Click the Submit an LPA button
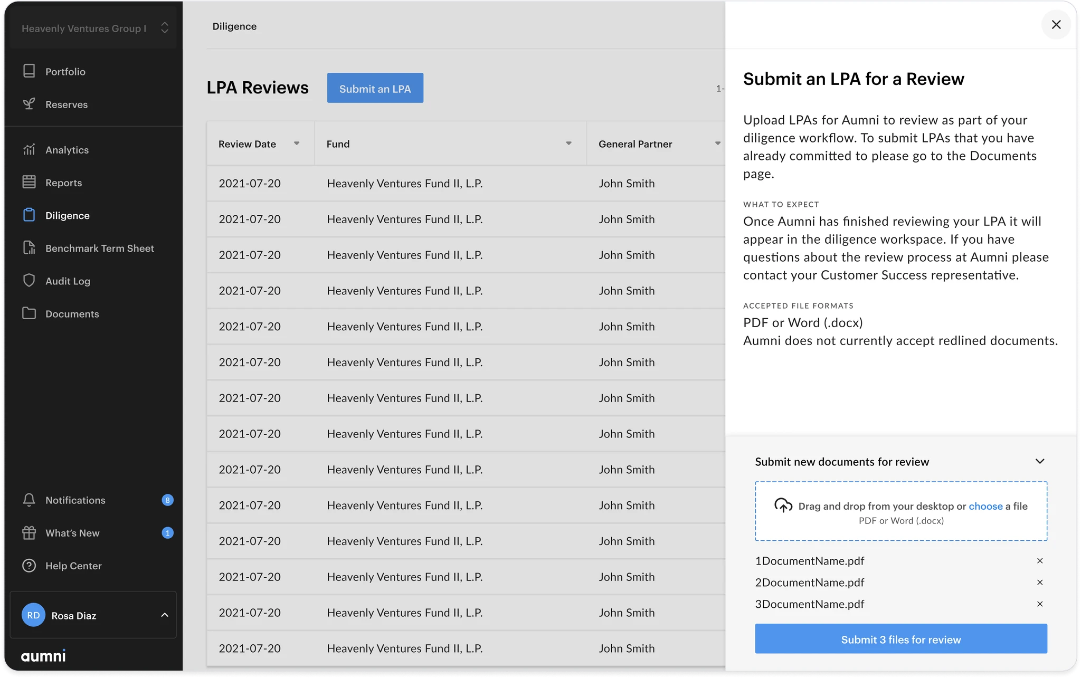 [x=375, y=88]
